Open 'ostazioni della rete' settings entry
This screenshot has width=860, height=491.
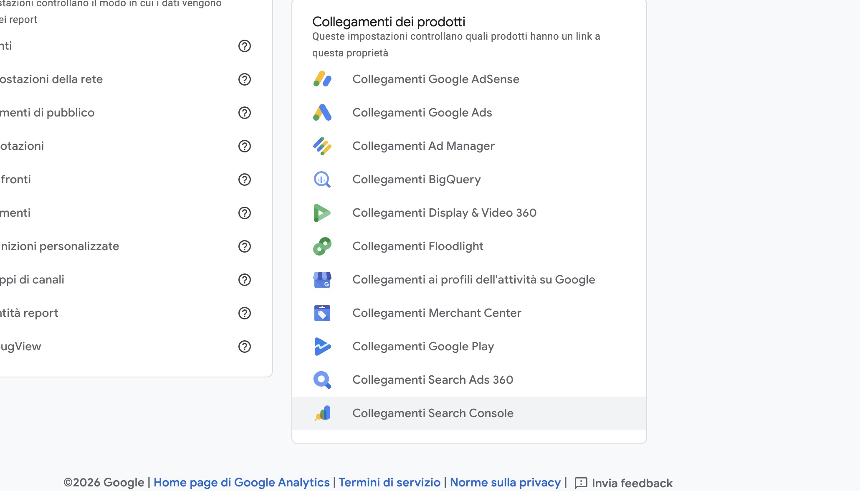[x=51, y=79]
